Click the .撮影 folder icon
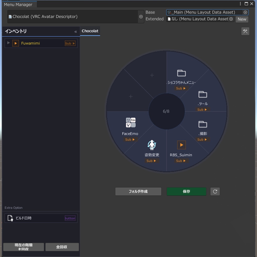Screen dimensions: 257x257 (203, 124)
